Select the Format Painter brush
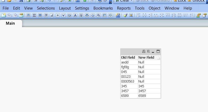This screenshot has width=208, height=112. pyautogui.click(x=125, y=15)
